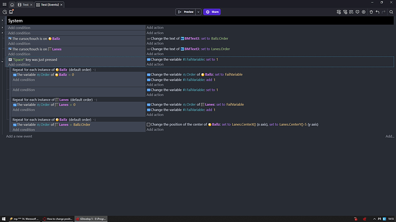This screenshot has height=222, width=396.
Task: Click the "Add..." link at right
Action: [x=390, y=136]
